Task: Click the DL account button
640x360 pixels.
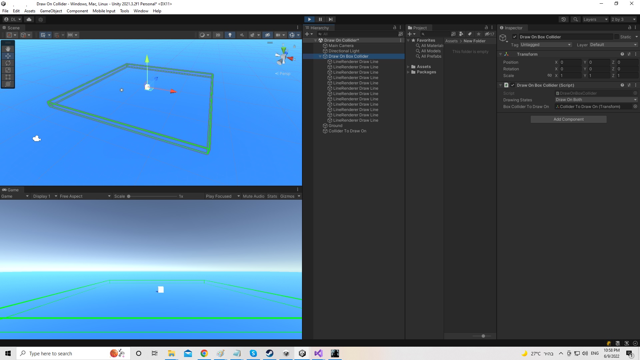Action: 12,19
